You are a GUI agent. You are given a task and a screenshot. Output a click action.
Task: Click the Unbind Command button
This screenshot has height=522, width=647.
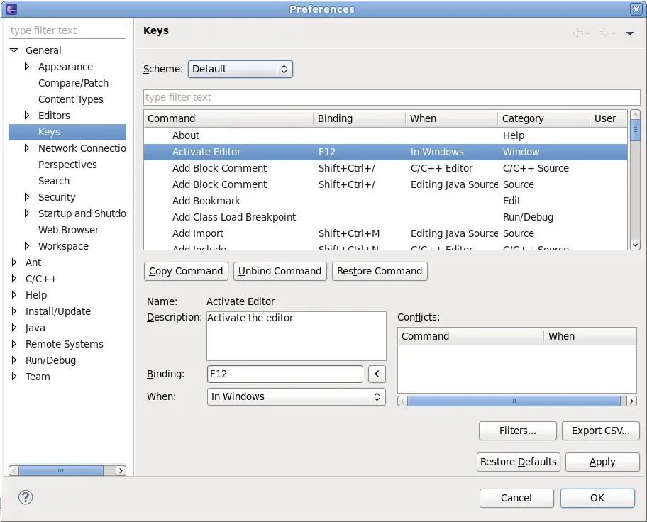point(280,271)
